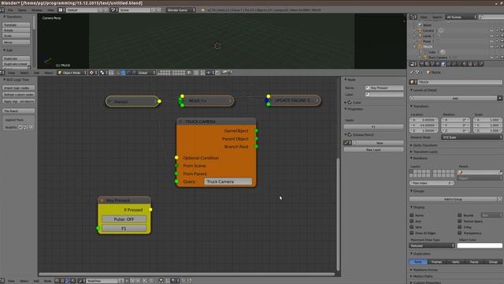Toggle first NodeTre checkbox in Applied Trees
504x284 pixels.
click(20, 128)
